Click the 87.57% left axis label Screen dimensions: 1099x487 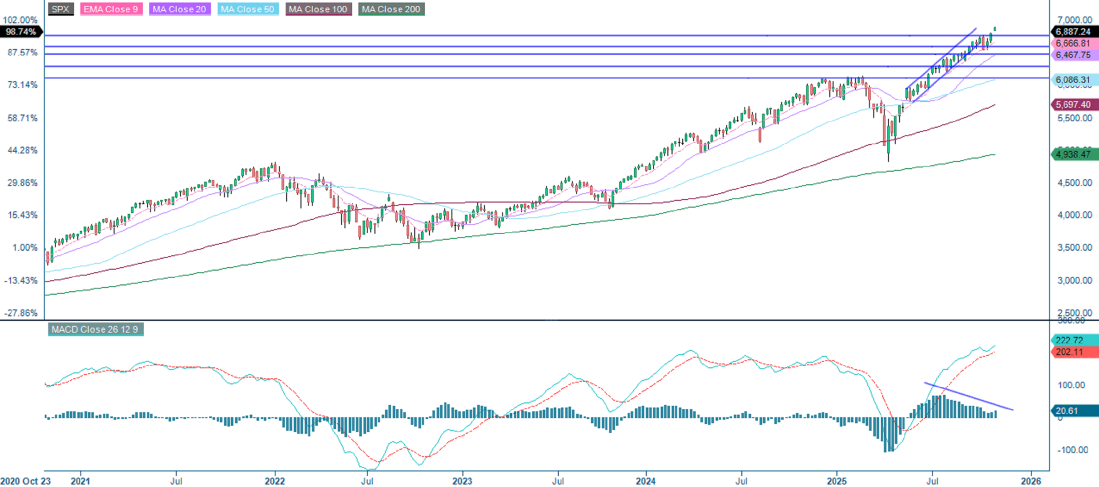pos(22,53)
